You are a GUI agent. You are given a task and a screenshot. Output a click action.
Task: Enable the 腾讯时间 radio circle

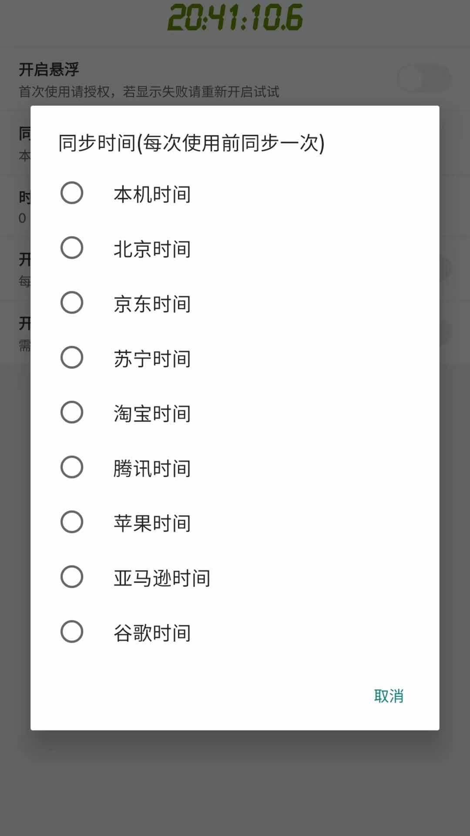click(72, 467)
